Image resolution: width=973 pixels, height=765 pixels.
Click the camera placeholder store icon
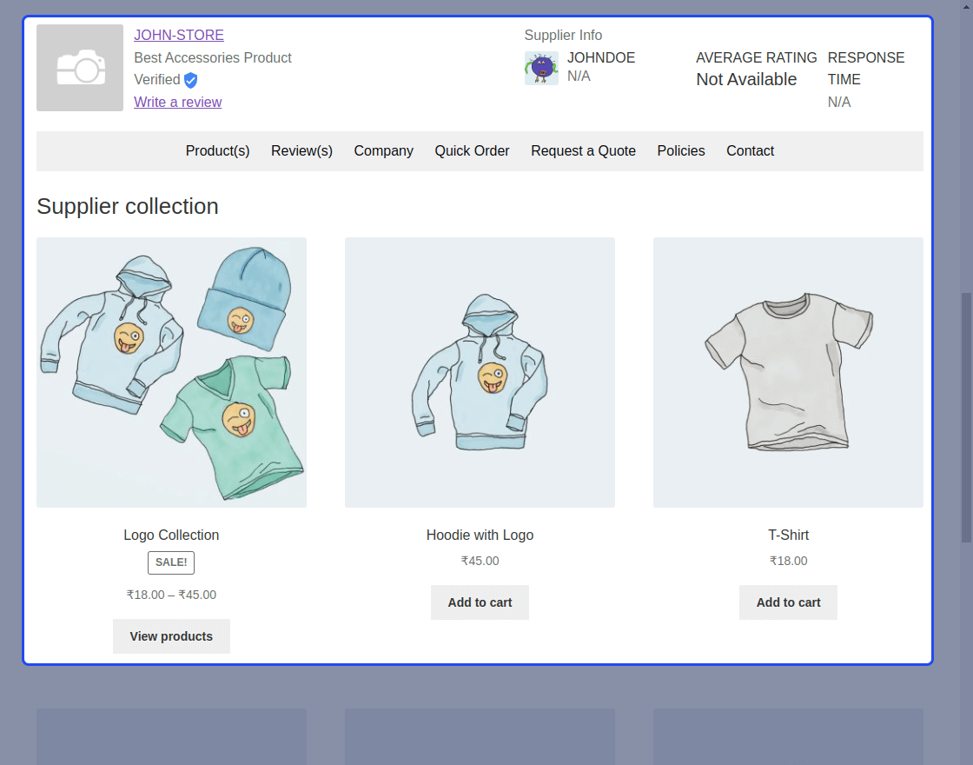pyautogui.click(x=79, y=67)
